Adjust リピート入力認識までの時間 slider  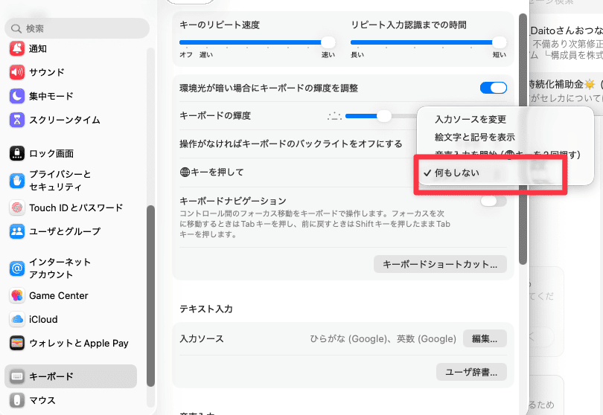click(x=428, y=42)
